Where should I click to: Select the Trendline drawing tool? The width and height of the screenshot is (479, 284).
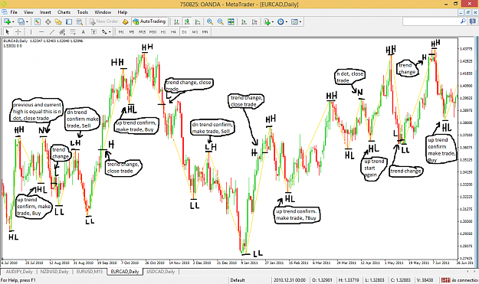click(52, 31)
